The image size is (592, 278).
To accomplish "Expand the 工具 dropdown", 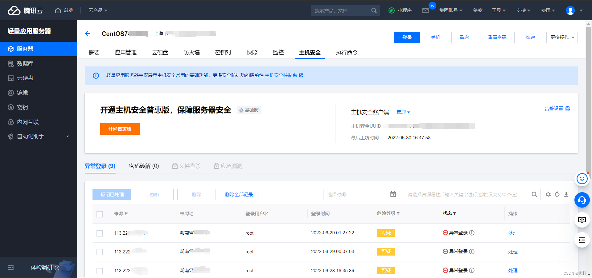I will [x=499, y=10].
